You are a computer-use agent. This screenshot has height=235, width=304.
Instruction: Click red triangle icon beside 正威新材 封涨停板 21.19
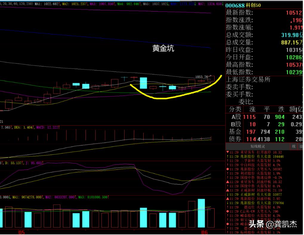pos(227,190)
